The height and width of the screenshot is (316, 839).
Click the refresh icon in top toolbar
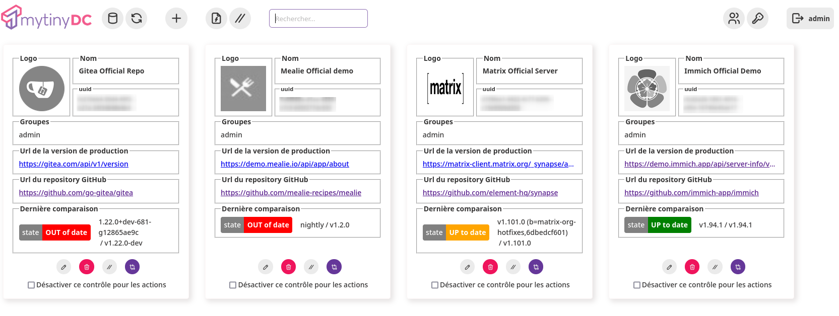(137, 19)
